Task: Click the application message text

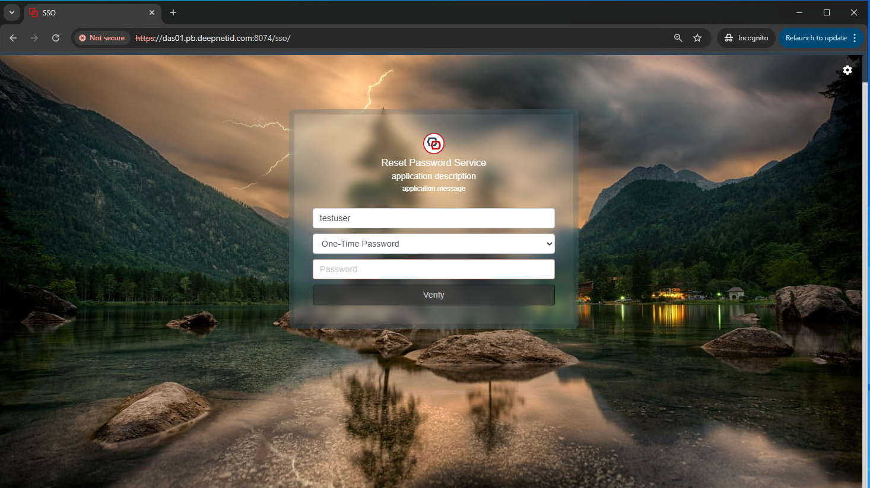Action: [x=434, y=189]
